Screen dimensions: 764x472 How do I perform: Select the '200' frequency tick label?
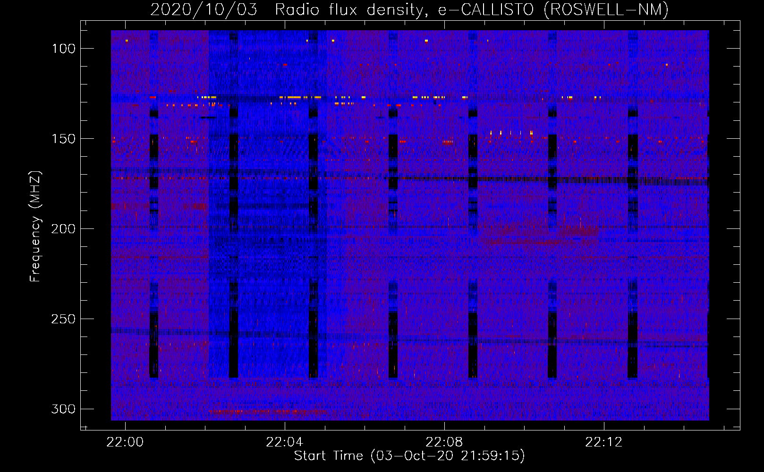click(63, 229)
